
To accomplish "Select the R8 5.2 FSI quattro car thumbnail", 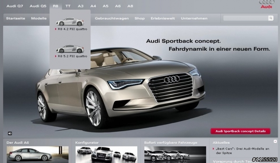I will click(x=70, y=49).
